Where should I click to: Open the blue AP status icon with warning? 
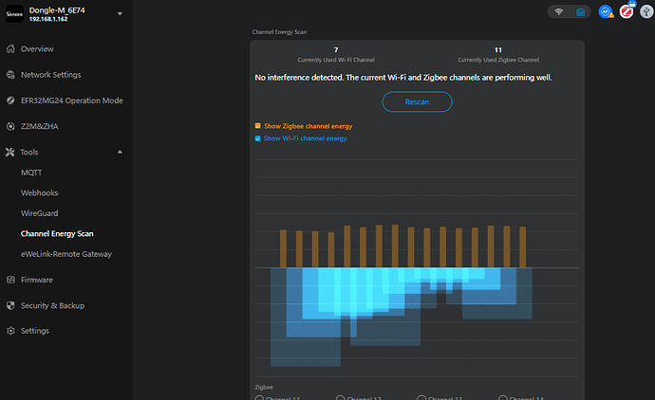(605, 12)
